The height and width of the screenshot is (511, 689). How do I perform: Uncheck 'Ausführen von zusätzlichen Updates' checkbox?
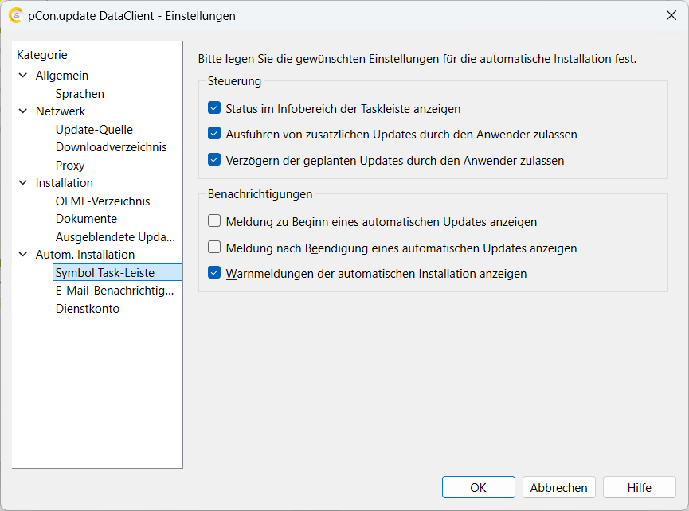coord(214,133)
